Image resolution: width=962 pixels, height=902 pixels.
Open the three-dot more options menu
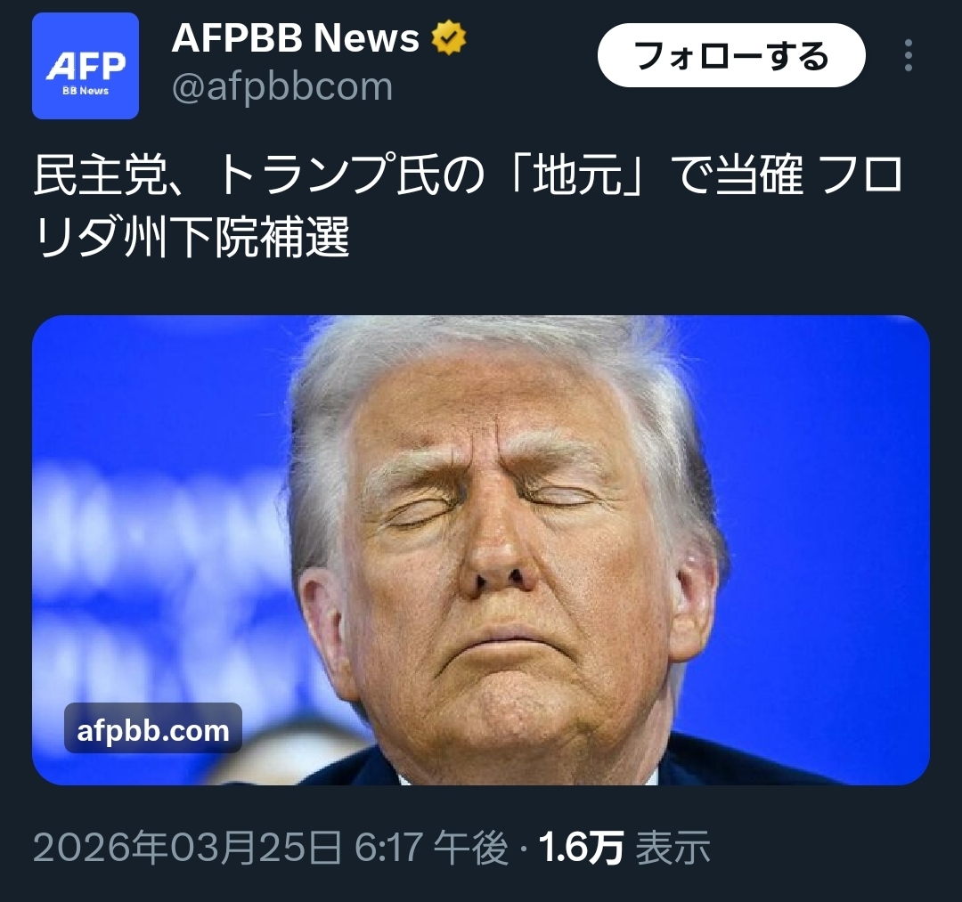[x=909, y=56]
